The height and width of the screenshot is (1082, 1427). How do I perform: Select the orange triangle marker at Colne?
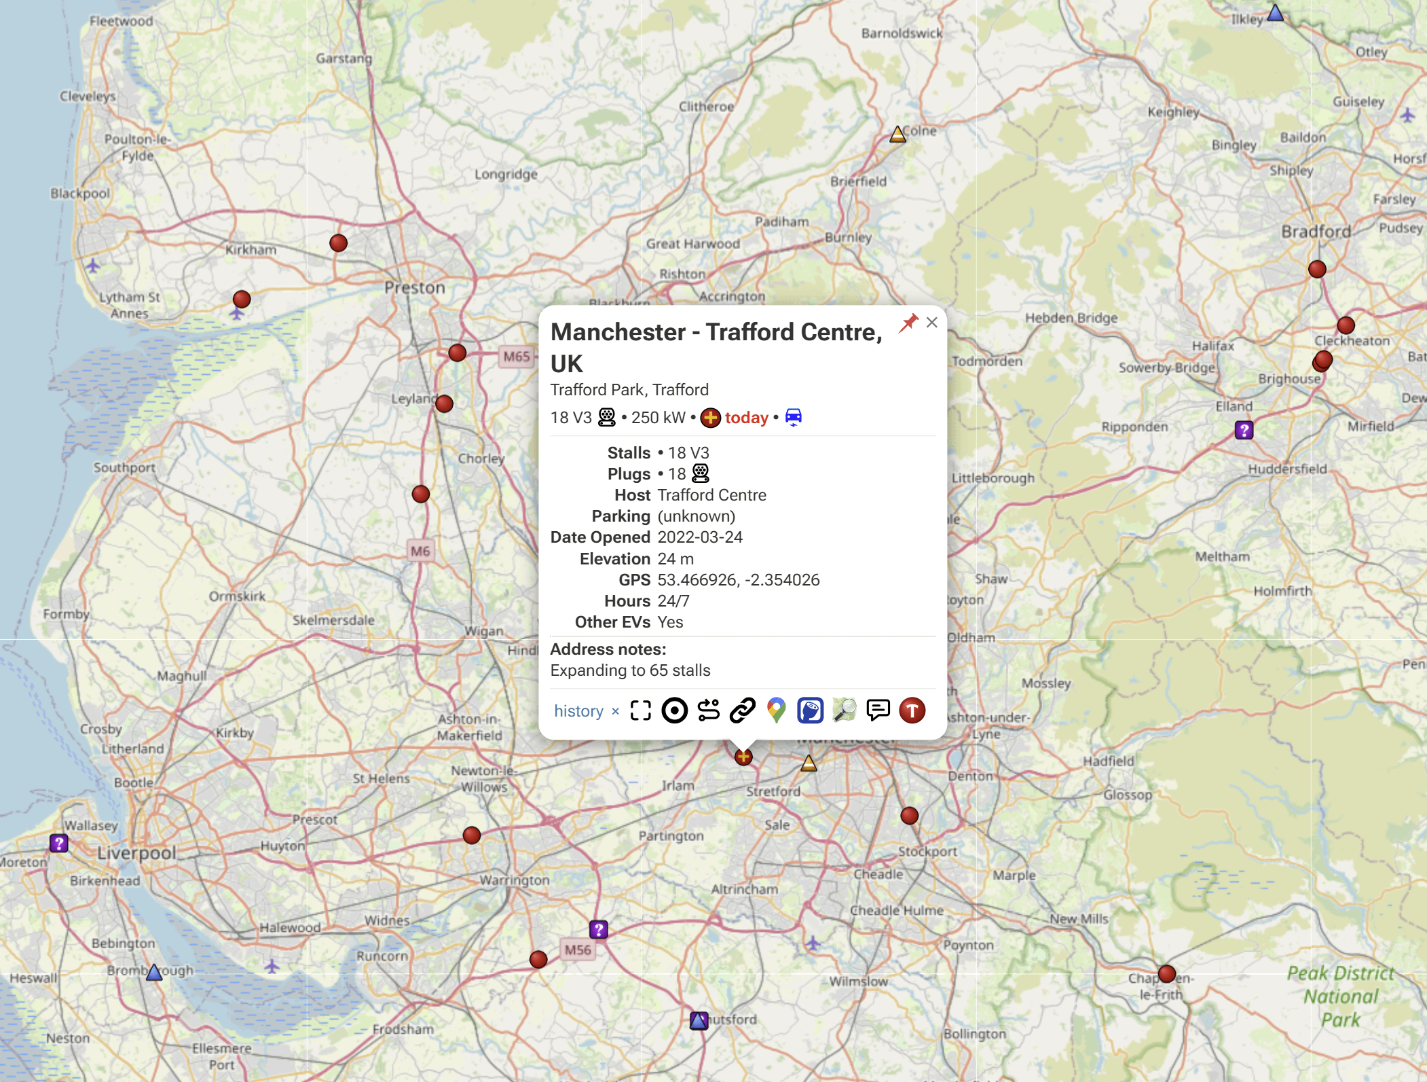point(897,134)
